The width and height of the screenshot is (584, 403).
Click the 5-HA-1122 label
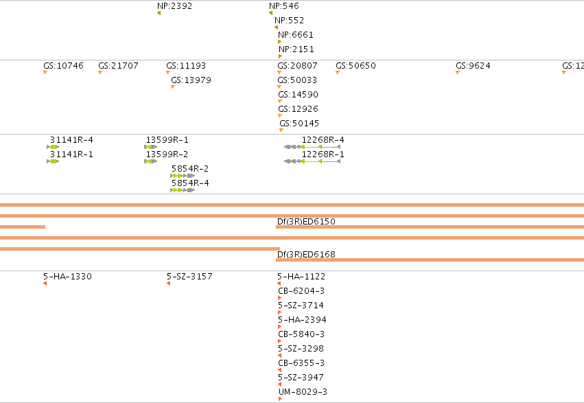point(301,277)
